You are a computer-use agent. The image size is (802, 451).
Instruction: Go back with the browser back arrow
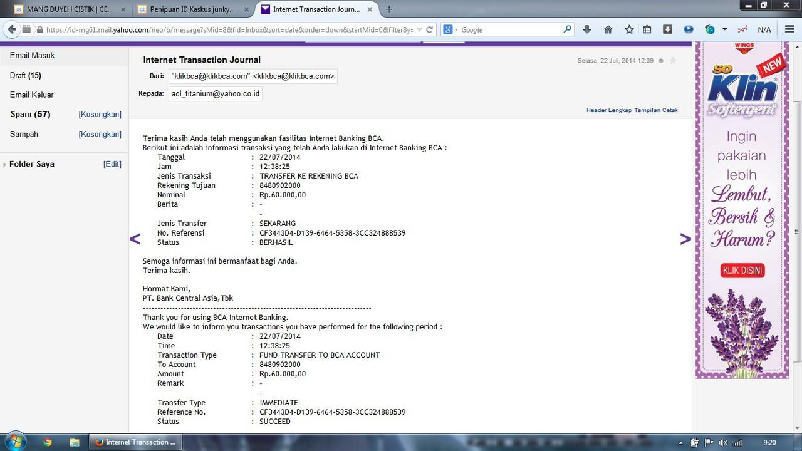tap(11, 29)
